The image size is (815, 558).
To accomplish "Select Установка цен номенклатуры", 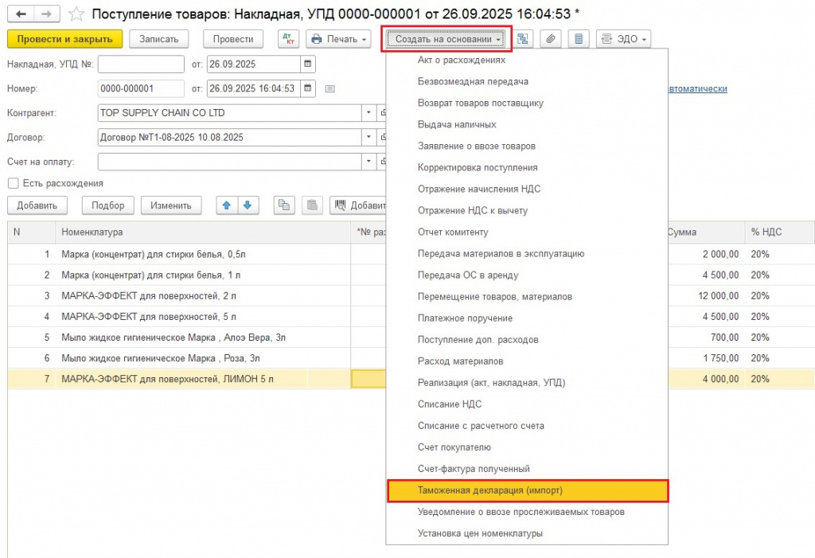I will pyautogui.click(x=527, y=533).
